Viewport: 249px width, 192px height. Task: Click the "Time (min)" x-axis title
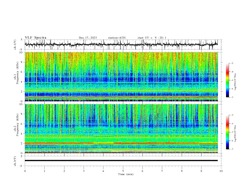(126, 174)
